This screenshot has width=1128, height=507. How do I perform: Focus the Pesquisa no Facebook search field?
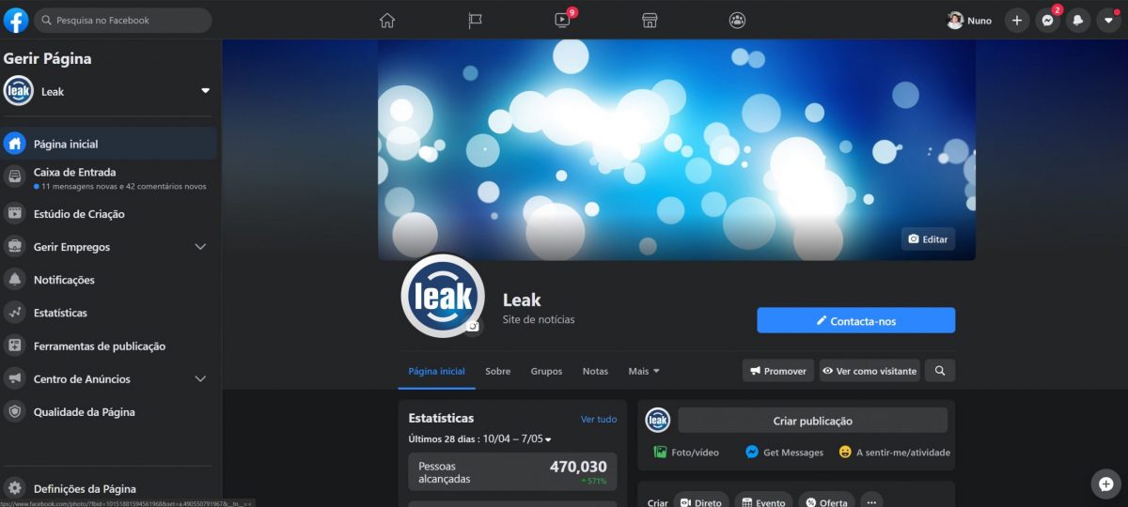pyautogui.click(x=123, y=20)
